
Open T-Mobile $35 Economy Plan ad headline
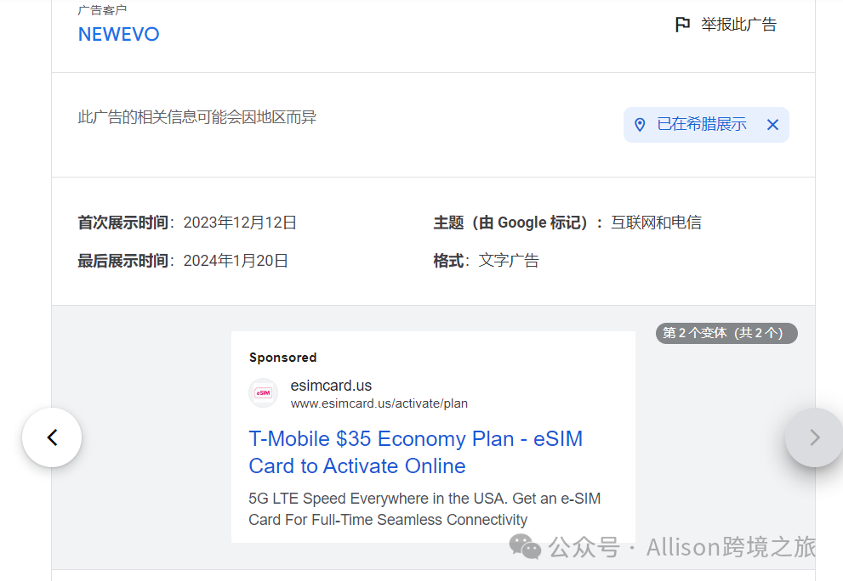tap(415, 452)
